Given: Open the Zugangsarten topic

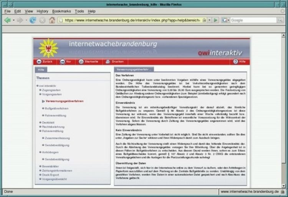Looking at the screenshot, I should [x=51, y=90].
